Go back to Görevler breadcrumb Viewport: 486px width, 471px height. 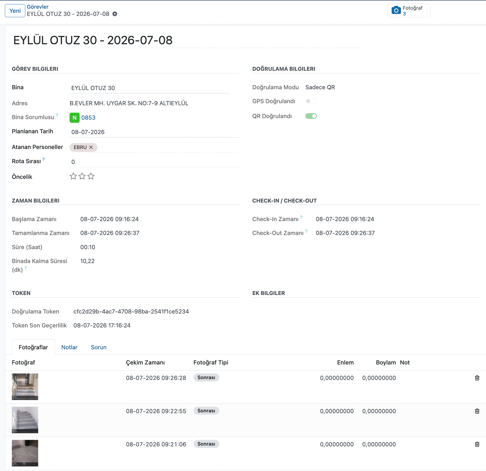coord(38,7)
